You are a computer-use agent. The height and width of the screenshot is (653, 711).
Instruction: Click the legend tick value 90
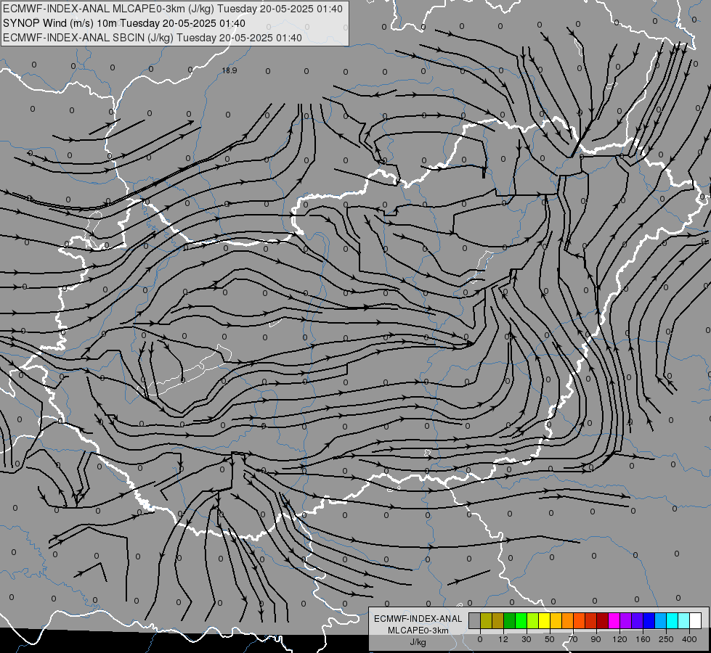tap(596, 639)
